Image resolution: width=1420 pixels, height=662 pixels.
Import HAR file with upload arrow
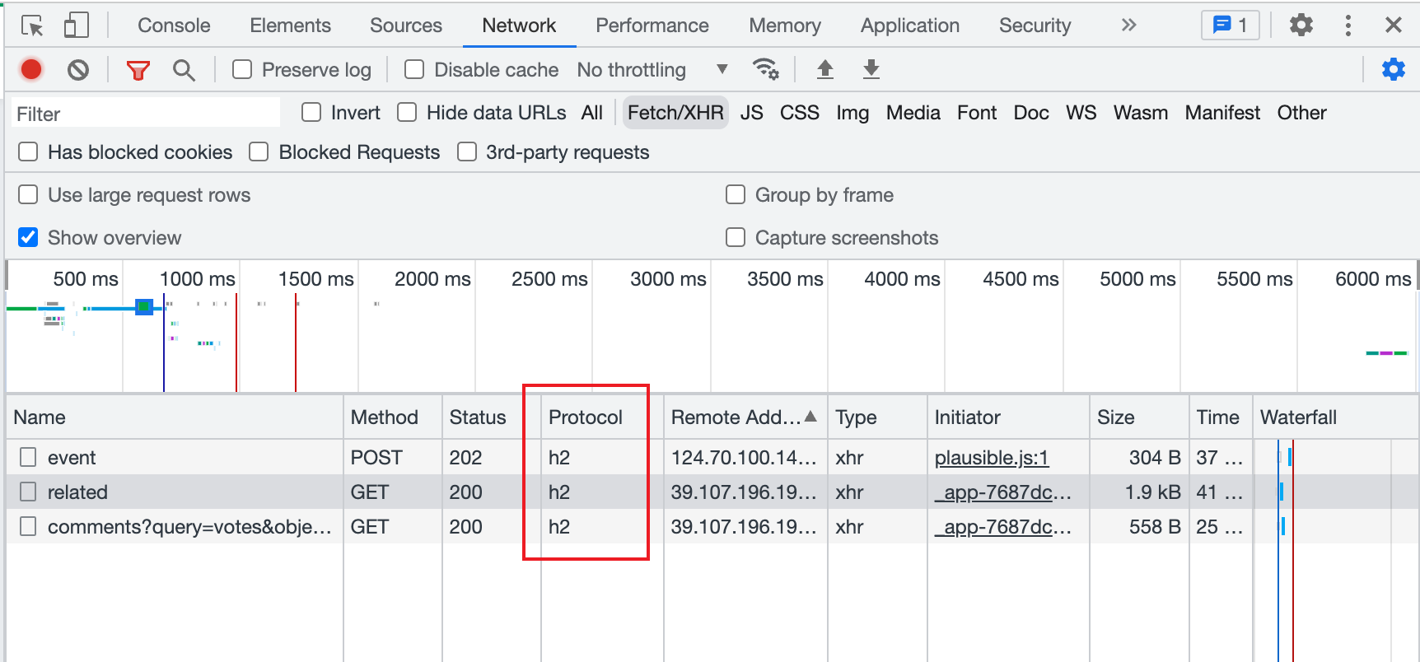pyautogui.click(x=824, y=70)
